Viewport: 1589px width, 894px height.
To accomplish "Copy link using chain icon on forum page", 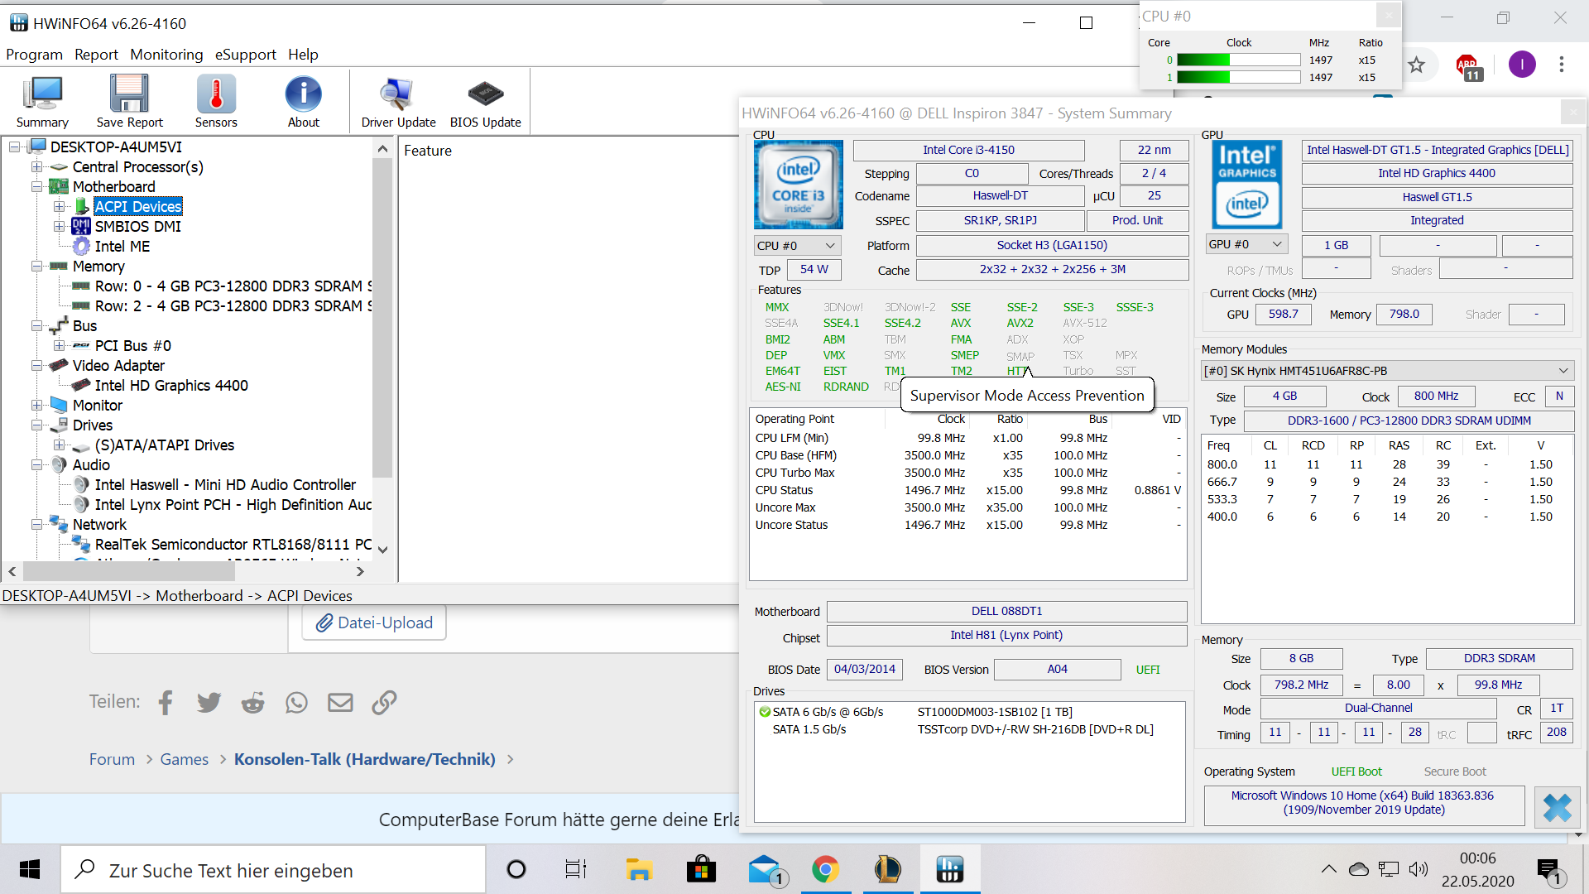I will point(384,703).
